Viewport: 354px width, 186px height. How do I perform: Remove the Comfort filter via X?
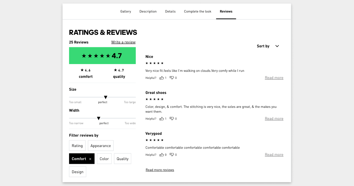tap(90, 159)
